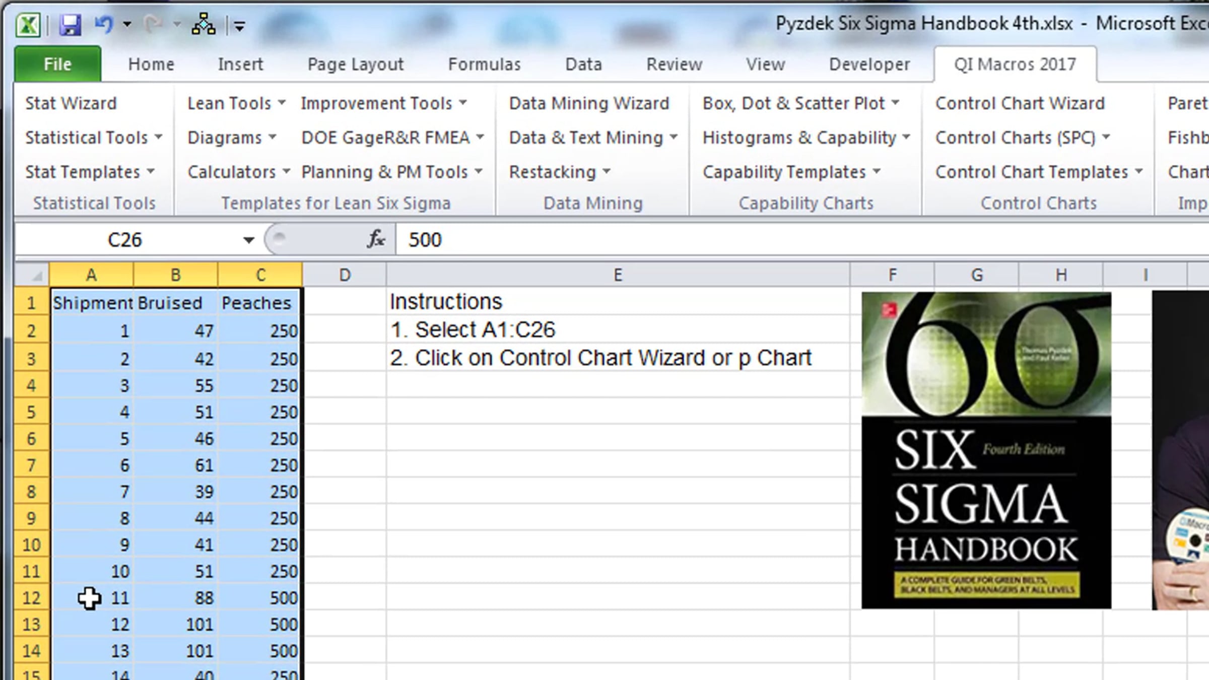
Task: Switch to the Insert tab
Action: (240, 64)
